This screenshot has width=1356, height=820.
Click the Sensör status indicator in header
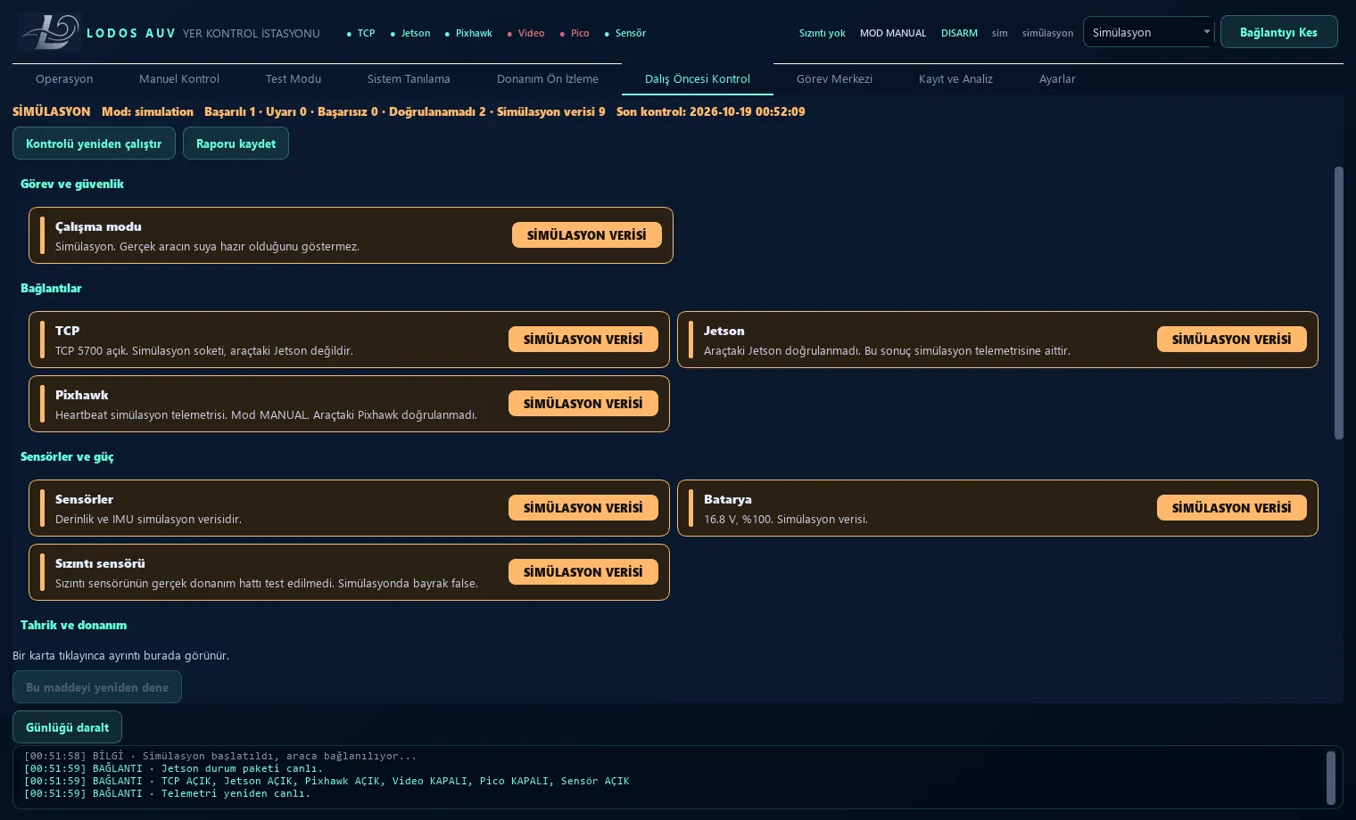click(625, 33)
